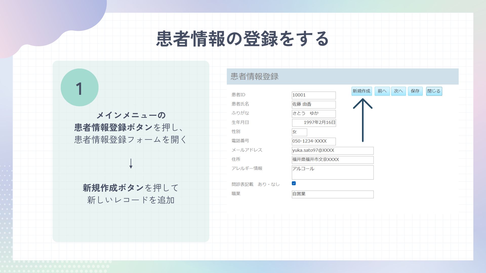
Task: Click the 住所 address field
Action: pyautogui.click(x=332, y=160)
